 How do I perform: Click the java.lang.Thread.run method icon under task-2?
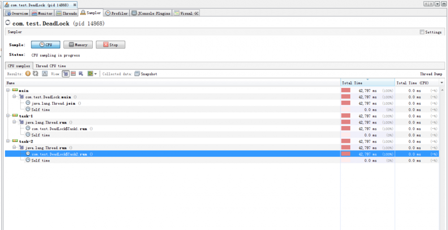click(x=22, y=148)
